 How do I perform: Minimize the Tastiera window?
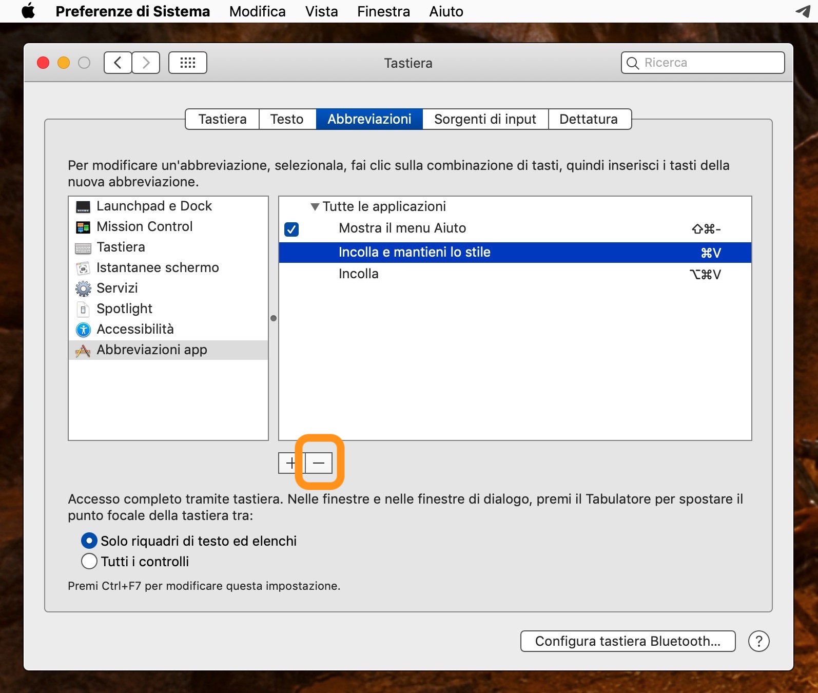click(64, 63)
